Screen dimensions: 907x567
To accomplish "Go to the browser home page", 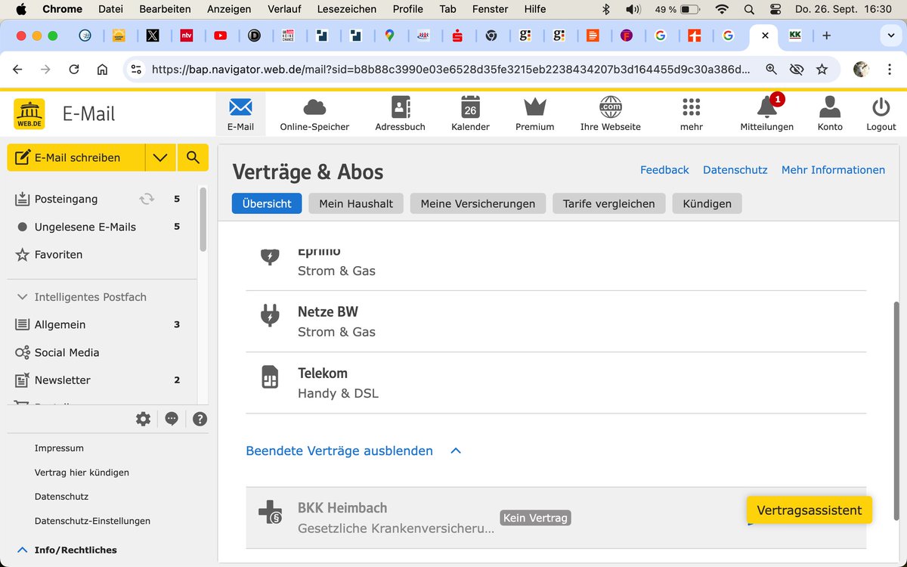I will [x=102, y=70].
